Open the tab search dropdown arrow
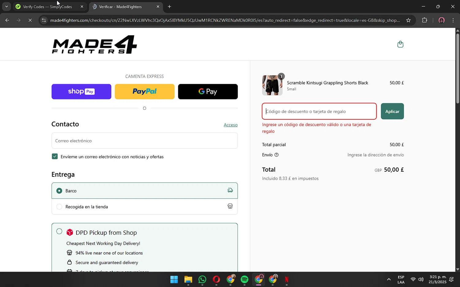 click(x=6, y=6)
